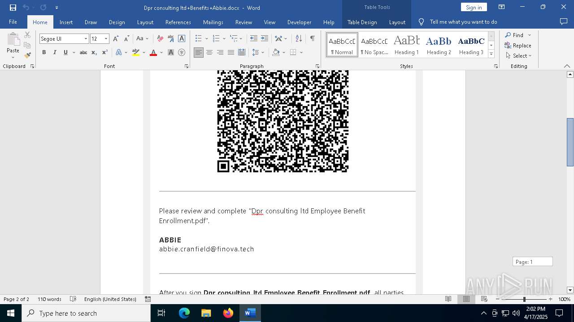Click the Ribbon Display Options icon
Image resolution: width=574 pixels, height=322 pixels.
pyautogui.click(x=501, y=7)
